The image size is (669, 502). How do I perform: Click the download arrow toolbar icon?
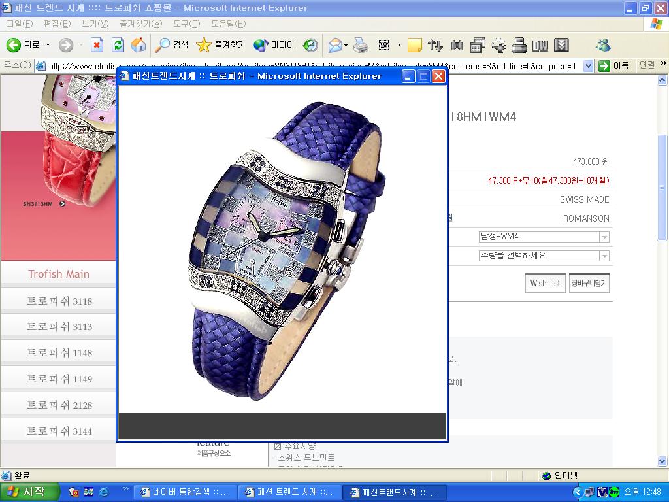tap(561, 45)
